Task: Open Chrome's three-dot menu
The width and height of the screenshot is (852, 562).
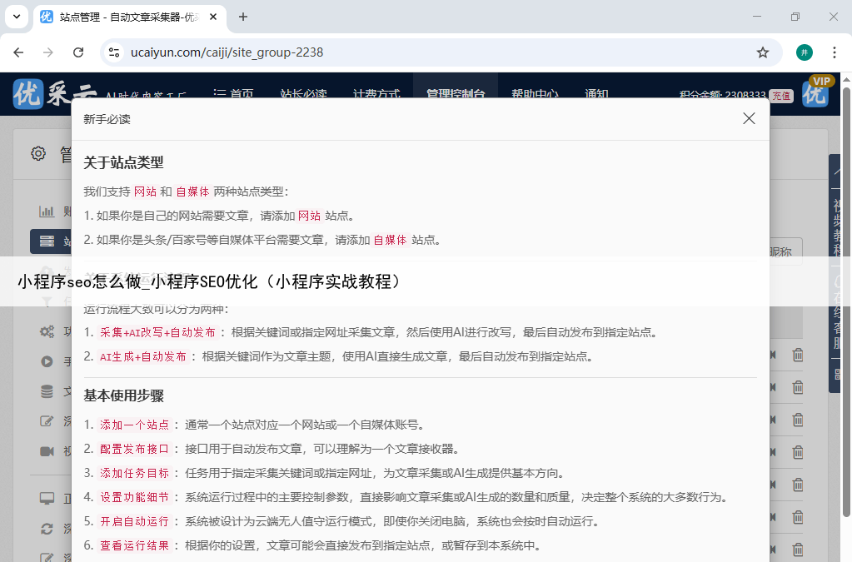Action: click(834, 52)
